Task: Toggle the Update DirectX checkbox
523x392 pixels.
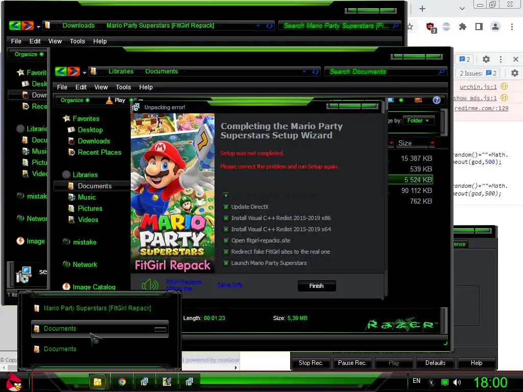Action: tap(226, 207)
